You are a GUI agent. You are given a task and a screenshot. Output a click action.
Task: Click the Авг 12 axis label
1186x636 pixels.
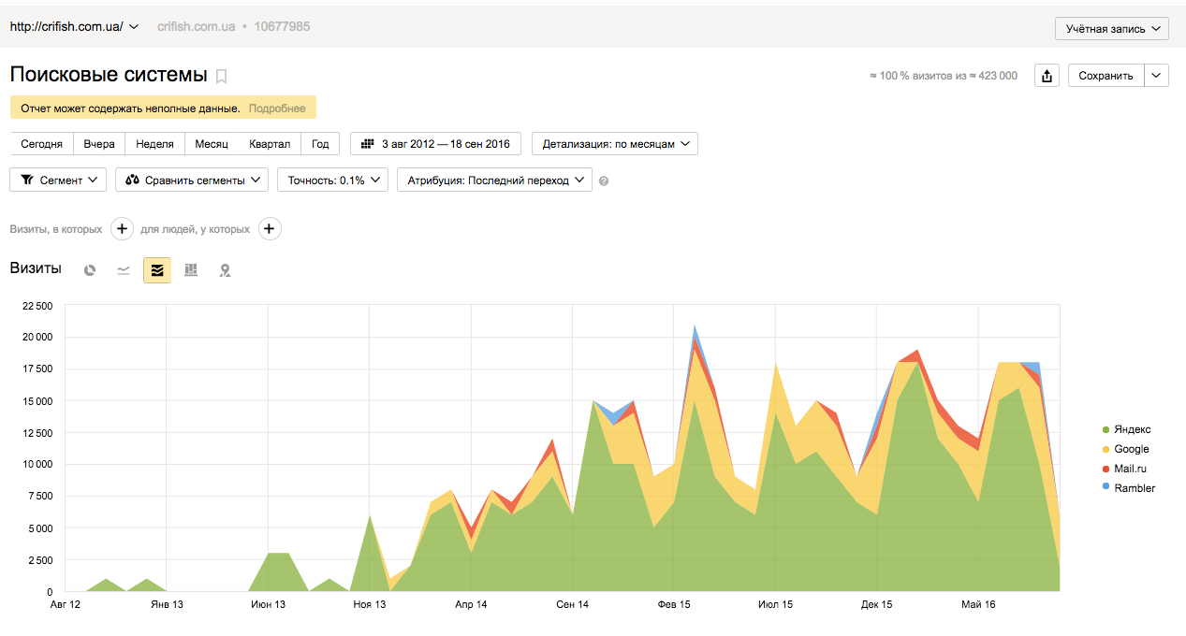[65, 605]
